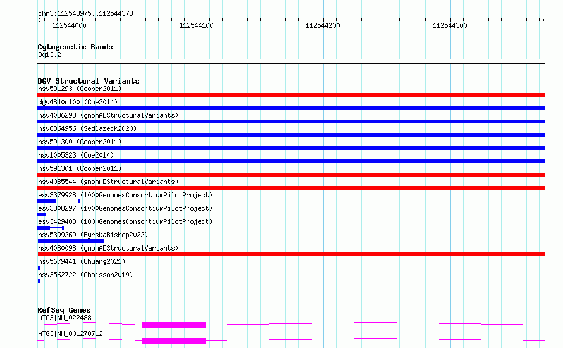Click the right arrow of the ruler
The height and width of the screenshot is (348, 563).
[x=543, y=20]
